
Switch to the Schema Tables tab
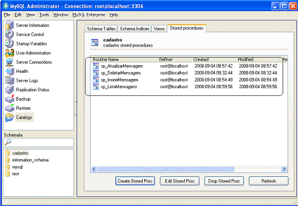coord(101,29)
